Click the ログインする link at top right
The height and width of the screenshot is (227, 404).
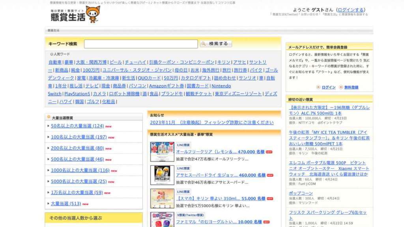pos(351,10)
